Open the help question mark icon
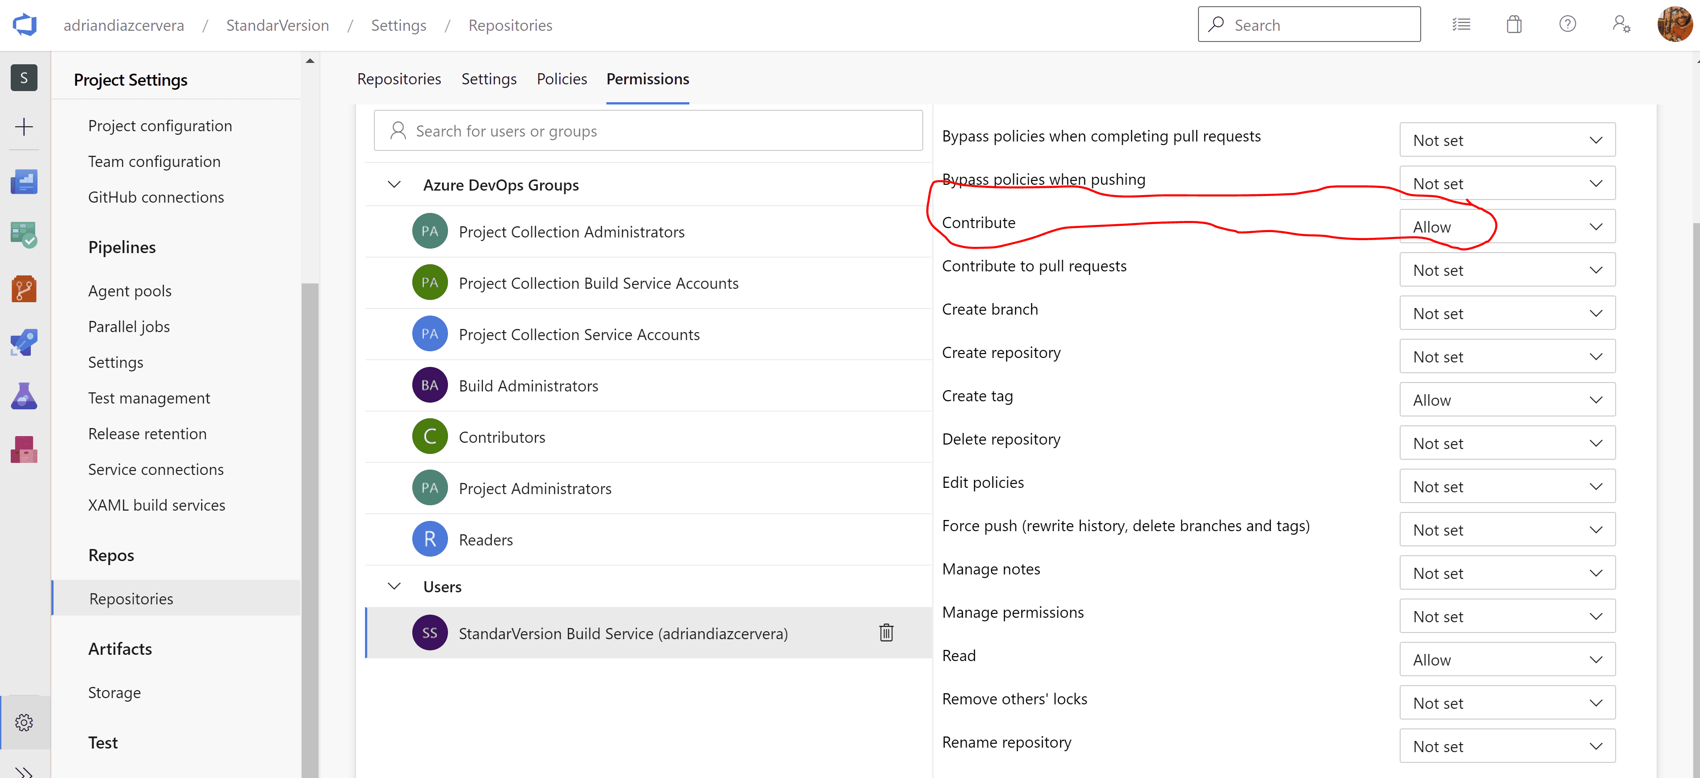Viewport: 1700px width, 778px height. coord(1567,25)
